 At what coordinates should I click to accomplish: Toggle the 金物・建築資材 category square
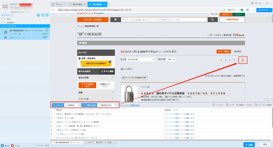click(80, 58)
